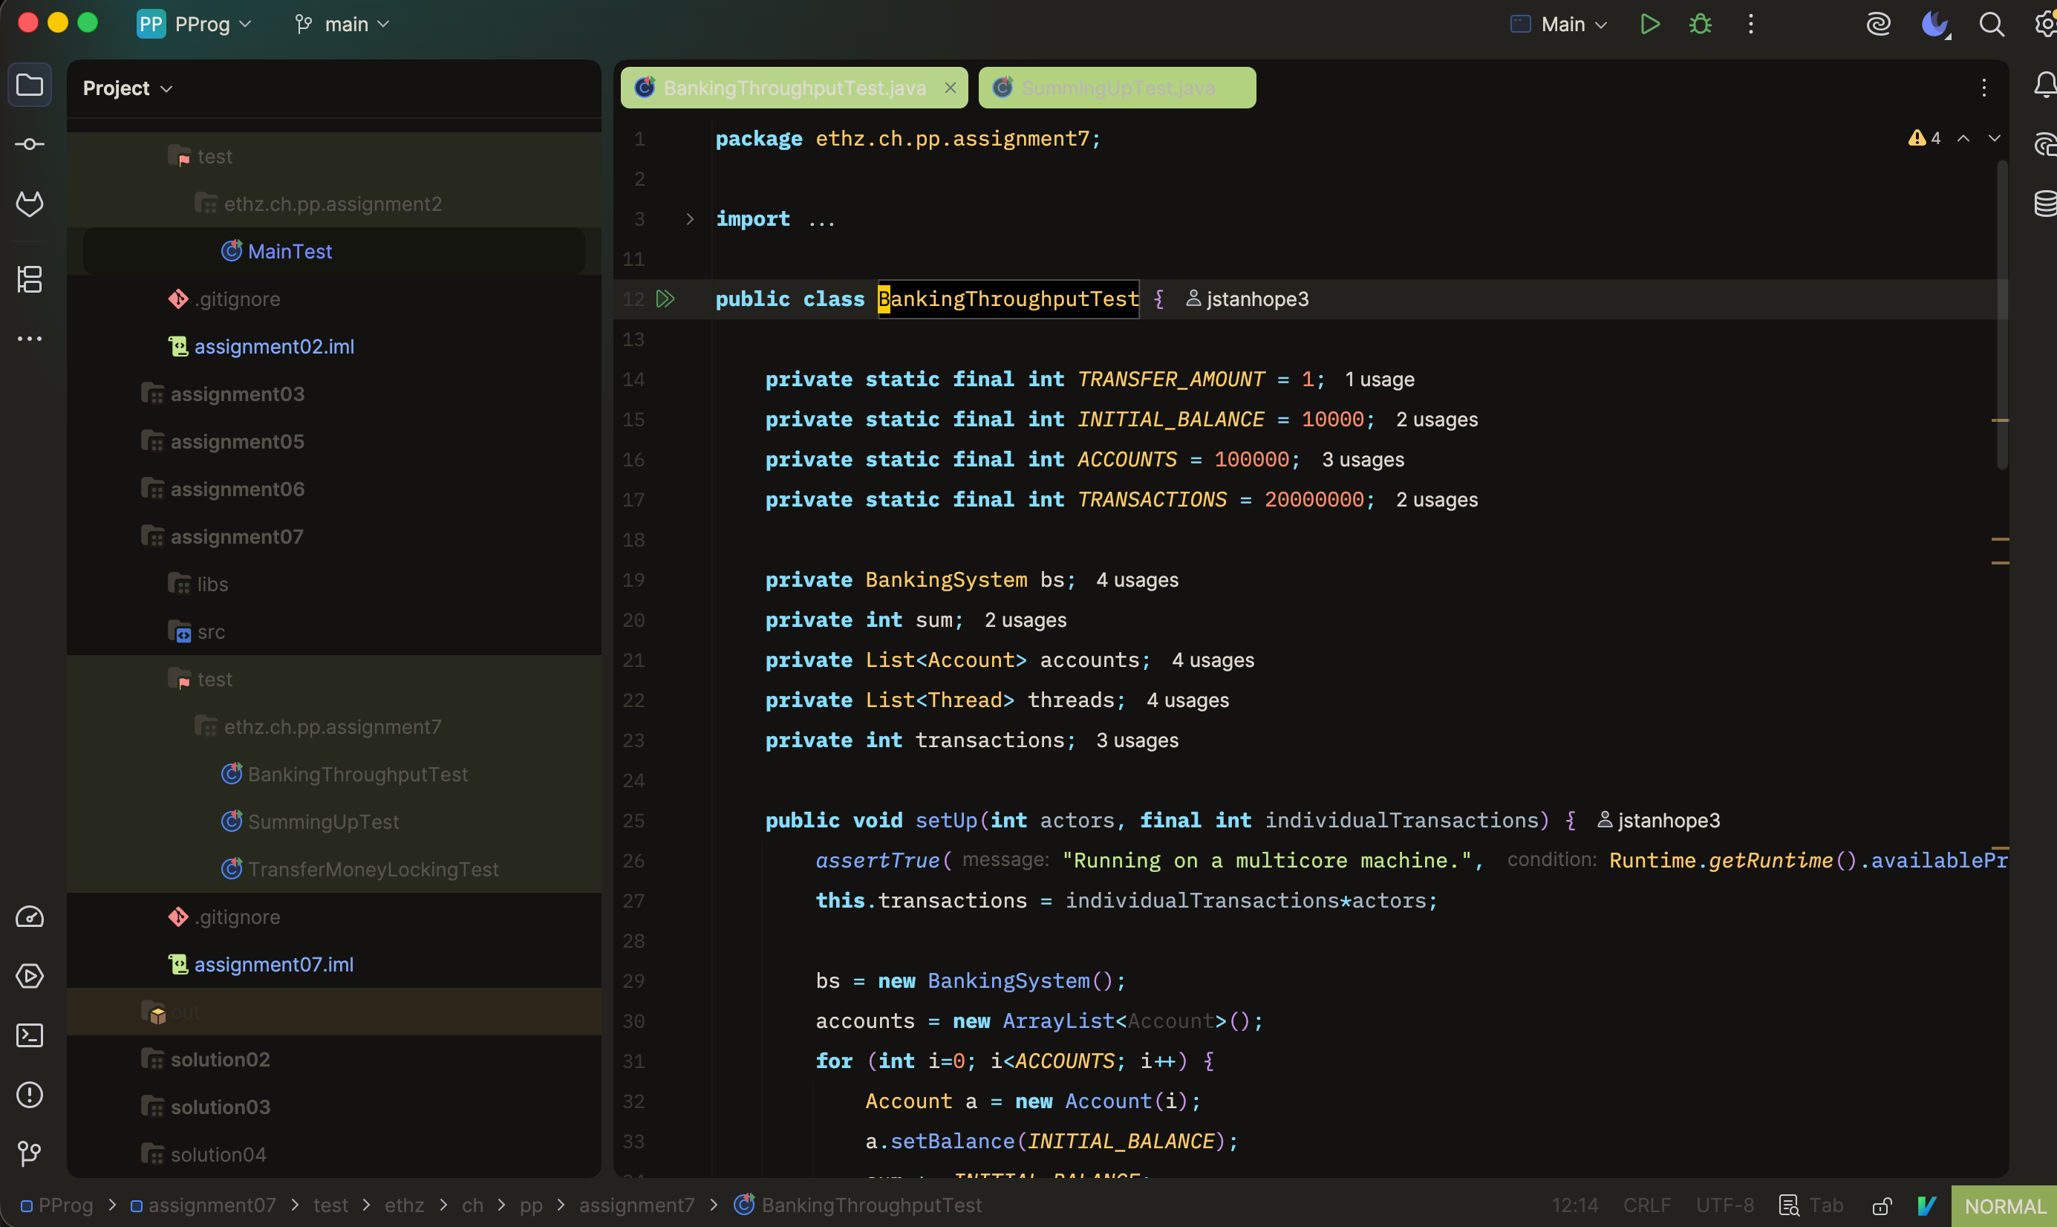The height and width of the screenshot is (1227, 2057).
Task: Open the Git tool window icon
Action: pyautogui.click(x=30, y=1153)
